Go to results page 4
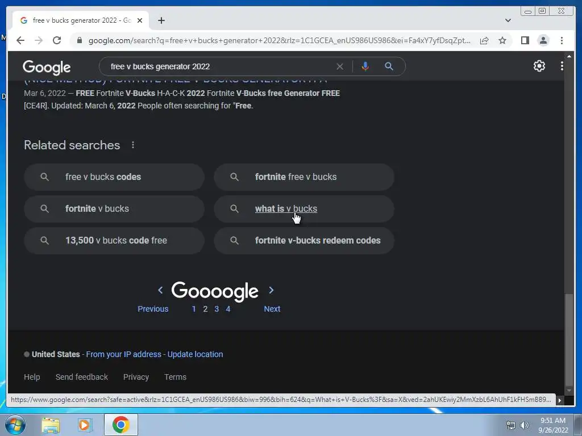 click(228, 309)
